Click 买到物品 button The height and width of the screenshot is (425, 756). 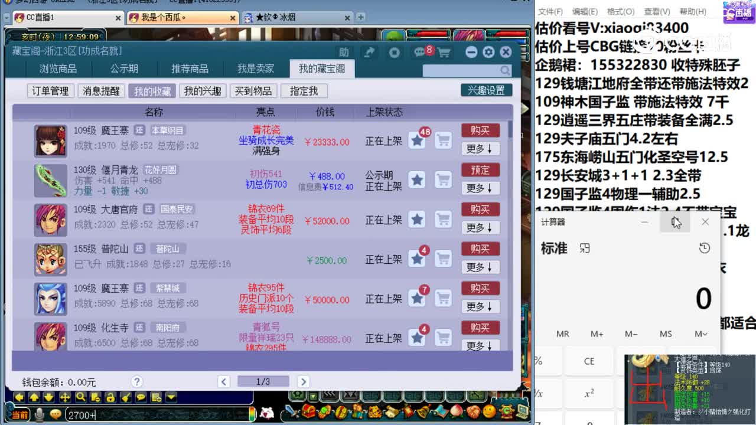(x=253, y=91)
